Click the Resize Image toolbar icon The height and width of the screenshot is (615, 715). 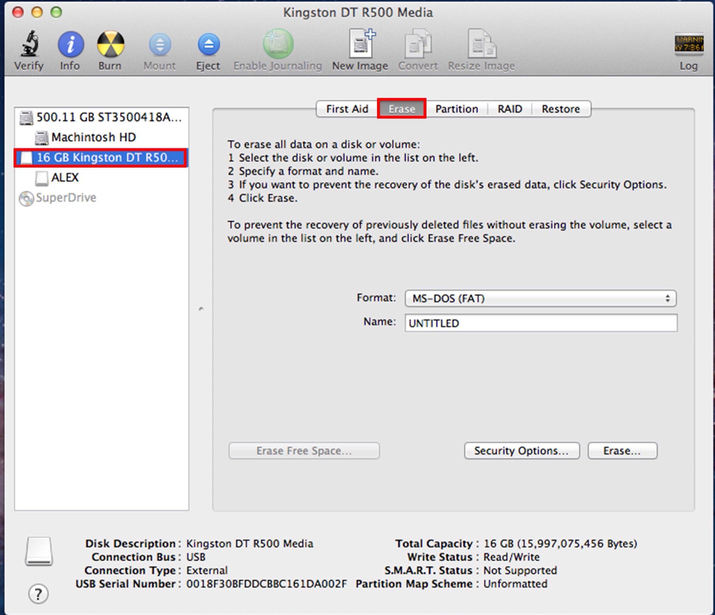click(x=482, y=44)
